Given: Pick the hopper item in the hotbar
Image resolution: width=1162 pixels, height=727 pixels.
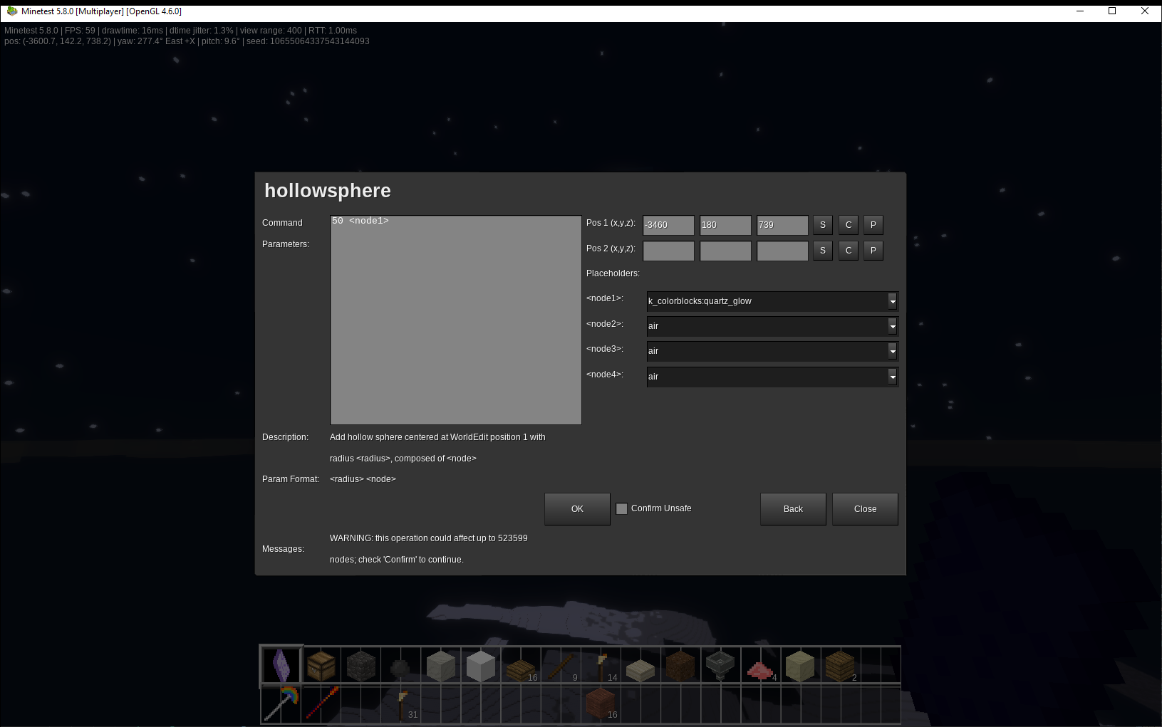Looking at the screenshot, I should 720,666.
